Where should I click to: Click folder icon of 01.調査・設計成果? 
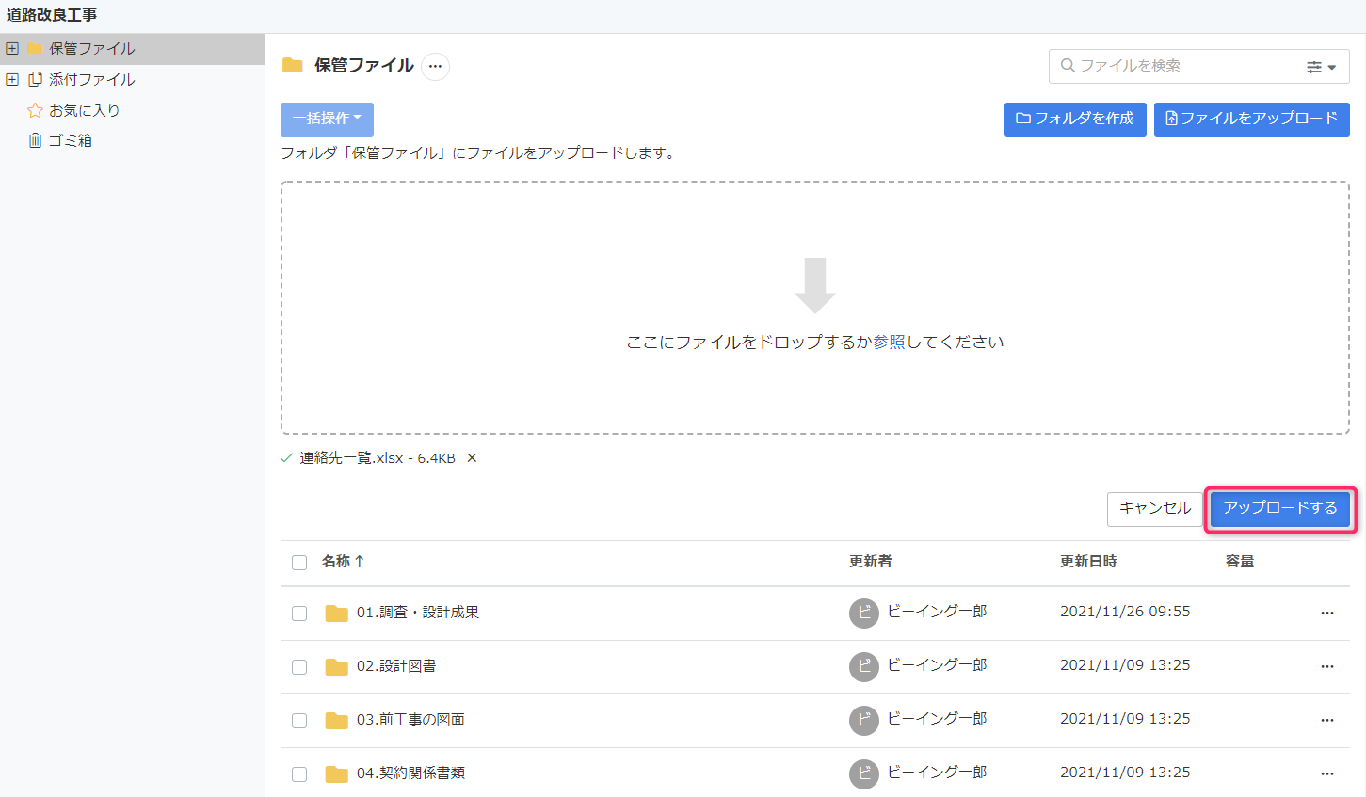[336, 614]
